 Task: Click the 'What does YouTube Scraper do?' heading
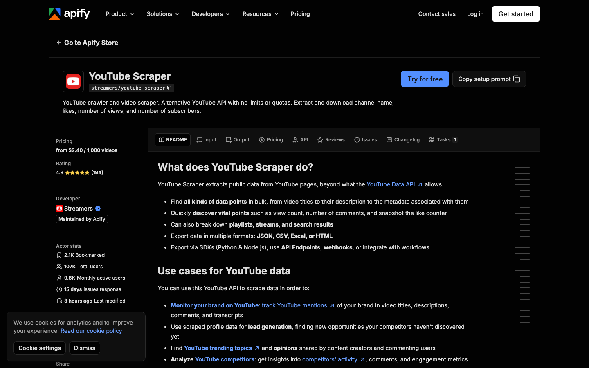coord(236,167)
